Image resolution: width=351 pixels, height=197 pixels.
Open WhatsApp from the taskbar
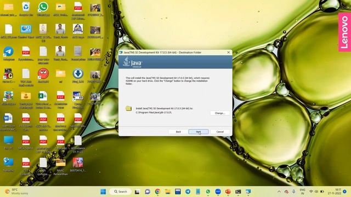pos(208,192)
